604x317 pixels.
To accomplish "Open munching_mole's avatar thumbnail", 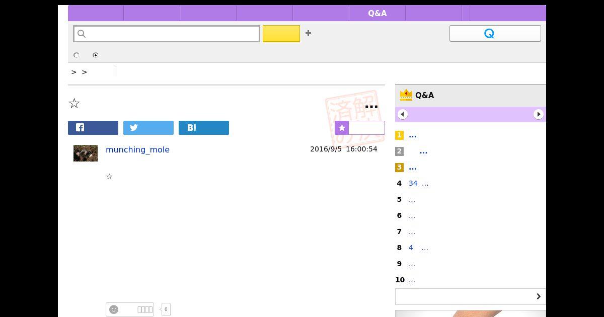I will 86,153.
